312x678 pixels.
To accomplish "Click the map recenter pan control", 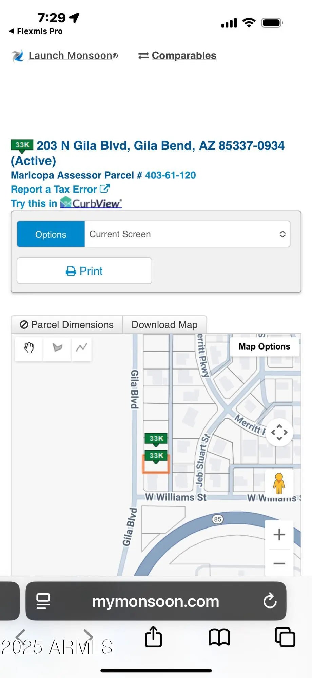I will (279, 432).
